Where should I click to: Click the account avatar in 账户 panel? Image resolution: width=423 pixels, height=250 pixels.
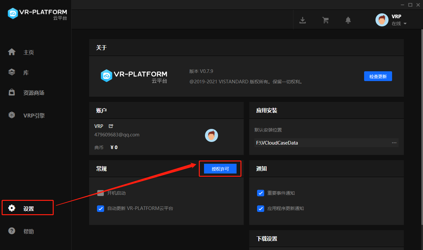(x=211, y=135)
